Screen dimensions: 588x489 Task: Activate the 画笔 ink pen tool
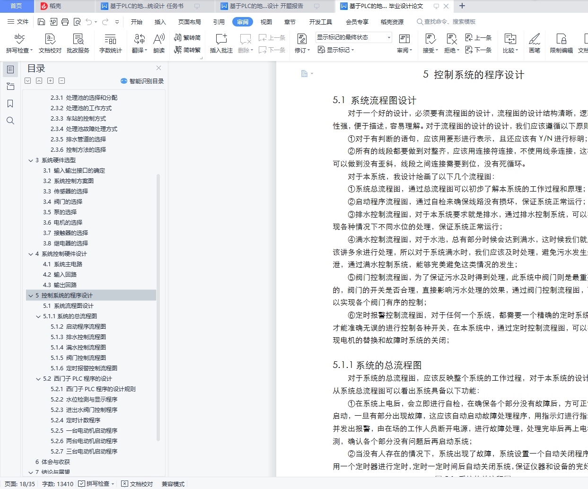(535, 43)
